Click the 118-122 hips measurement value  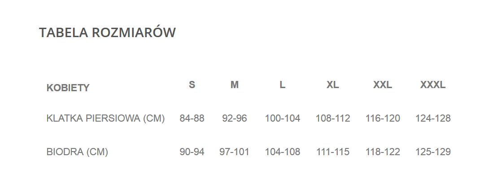tap(383, 152)
